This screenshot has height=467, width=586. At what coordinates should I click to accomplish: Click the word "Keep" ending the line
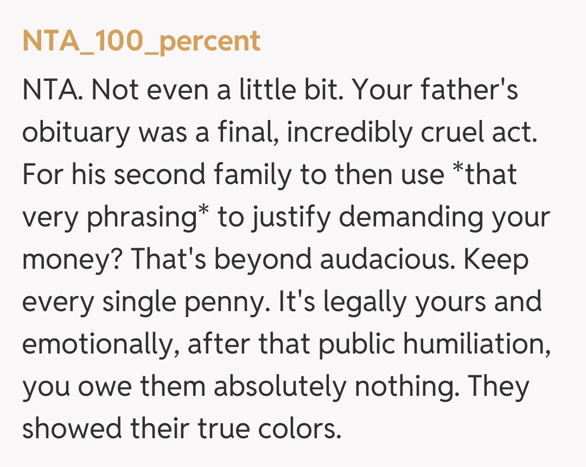click(498, 259)
